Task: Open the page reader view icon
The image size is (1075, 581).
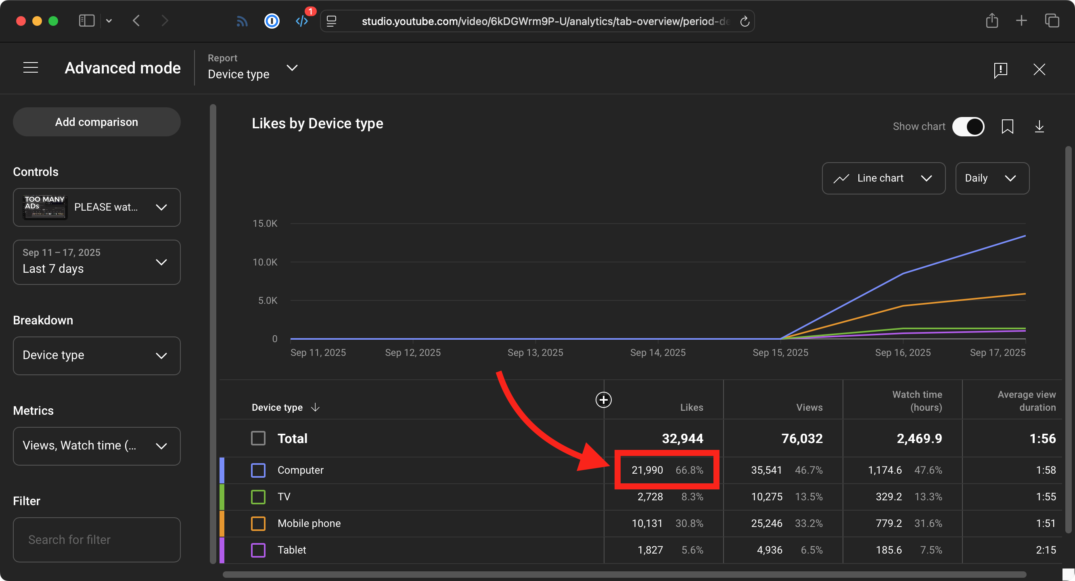Action: [x=332, y=21]
